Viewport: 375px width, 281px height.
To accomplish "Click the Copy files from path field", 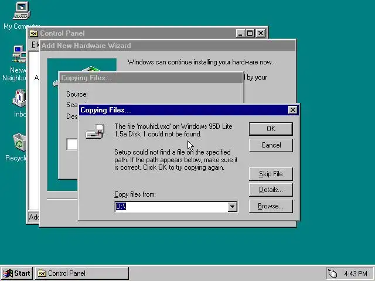I will [x=171, y=207].
